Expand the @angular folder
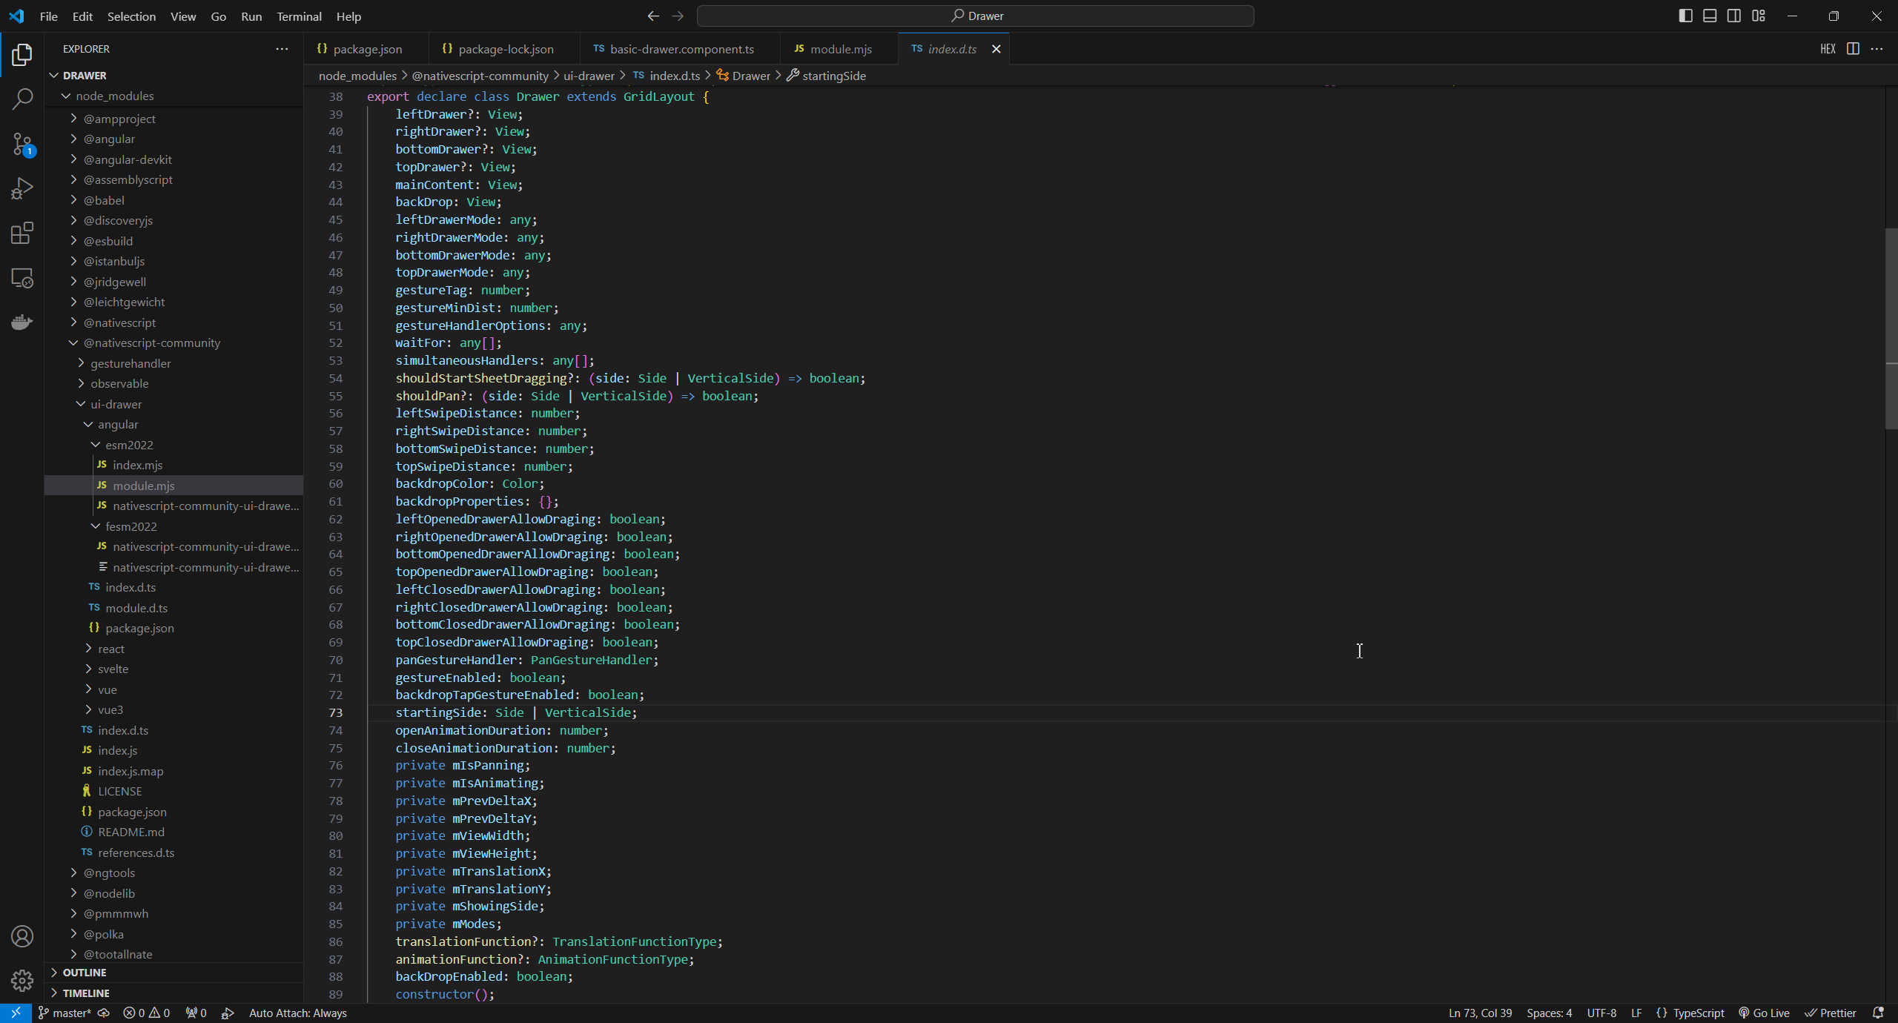 pyautogui.click(x=109, y=139)
